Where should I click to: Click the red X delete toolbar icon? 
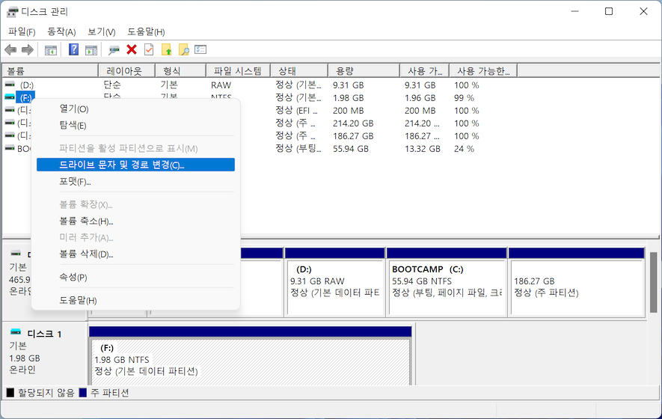[132, 50]
